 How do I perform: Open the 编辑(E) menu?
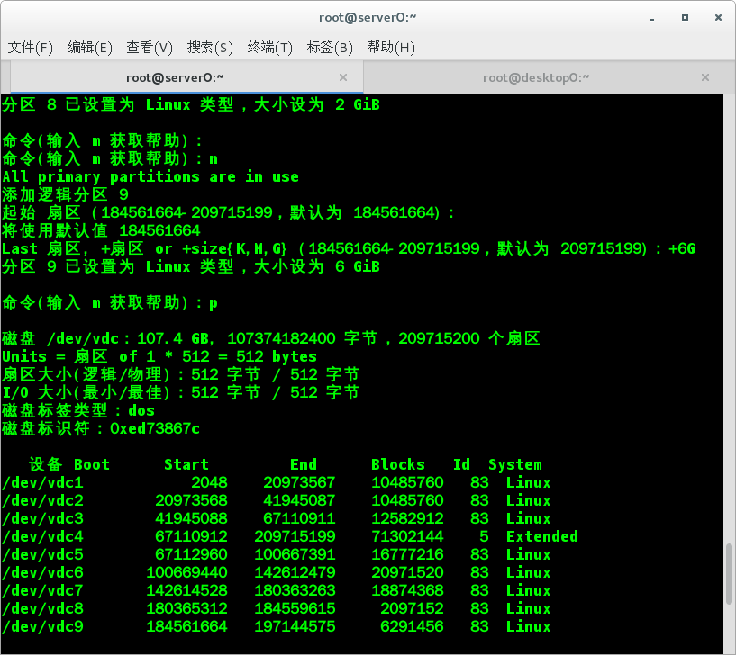90,48
